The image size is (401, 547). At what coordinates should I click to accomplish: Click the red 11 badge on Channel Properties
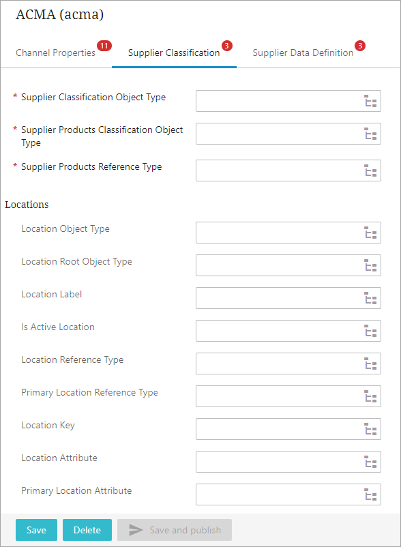coord(104,46)
